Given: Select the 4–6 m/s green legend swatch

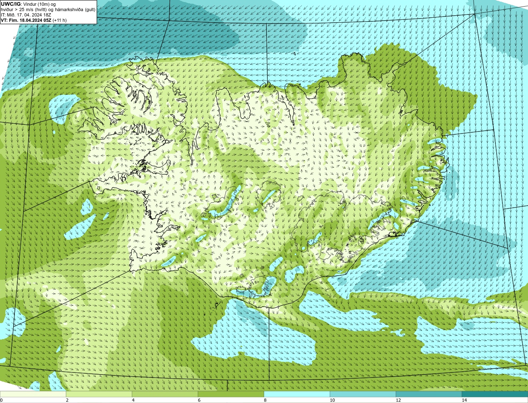Looking at the screenshot, I should (x=165, y=394).
